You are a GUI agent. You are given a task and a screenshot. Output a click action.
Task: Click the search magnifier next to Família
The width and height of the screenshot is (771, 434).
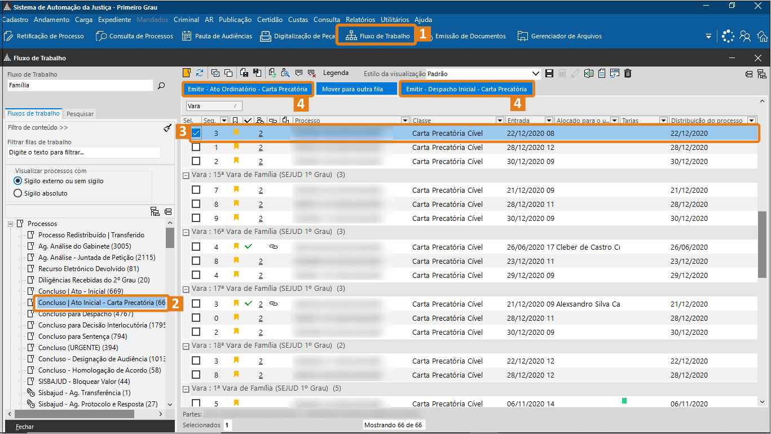point(161,86)
